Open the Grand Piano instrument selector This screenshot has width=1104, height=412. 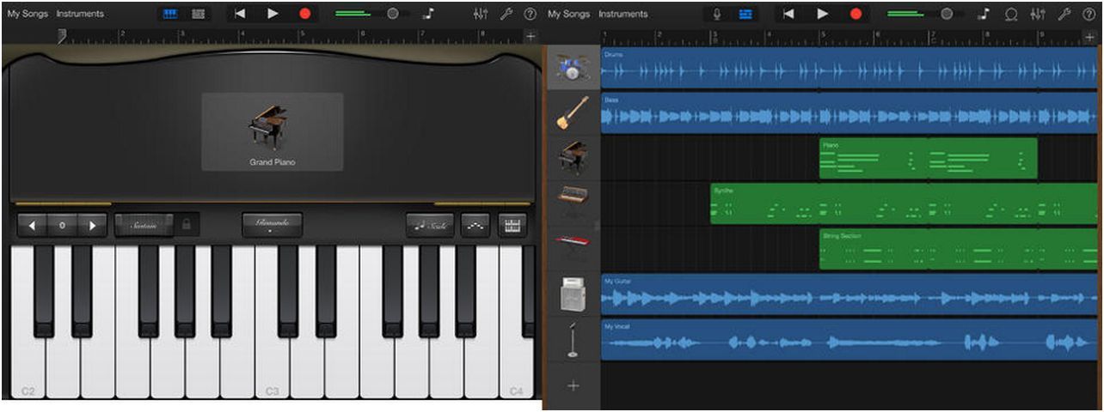click(272, 131)
